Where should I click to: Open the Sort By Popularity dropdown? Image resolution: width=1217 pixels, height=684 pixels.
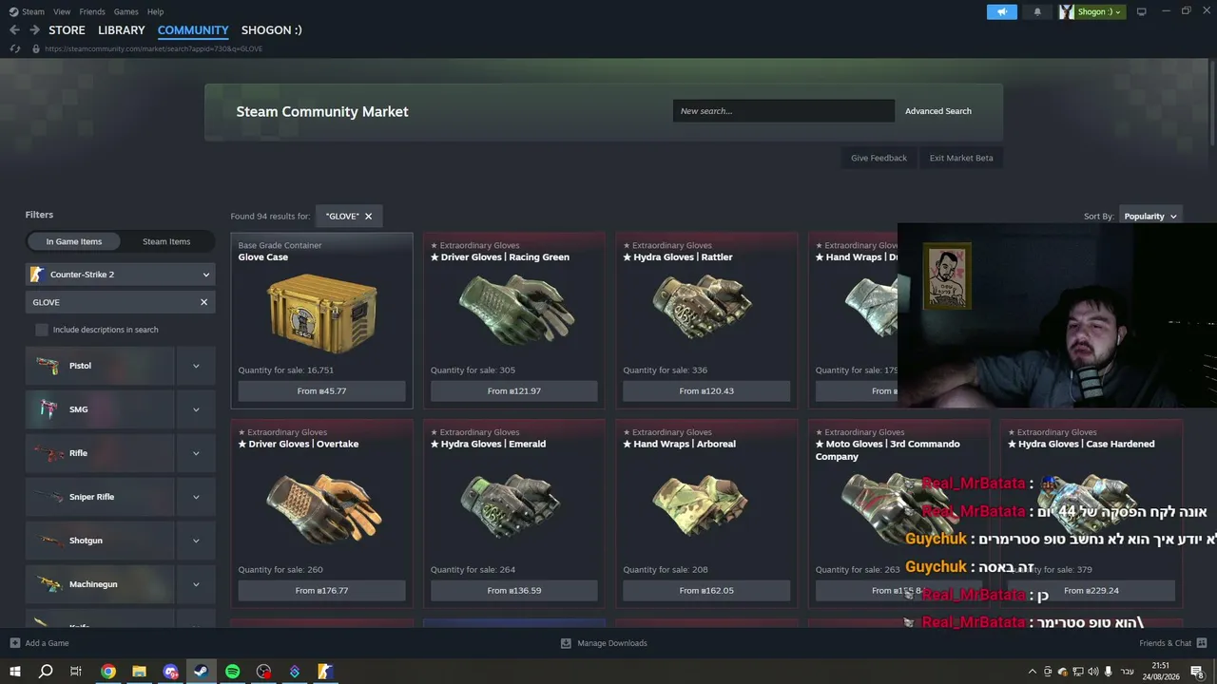(x=1150, y=217)
